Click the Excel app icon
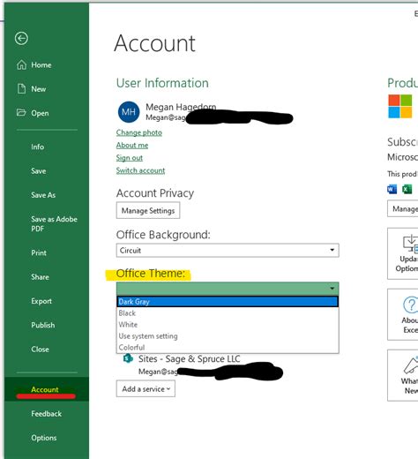The height and width of the screenshot is (459, 418). pyautogui.click(x=407, y=189)
